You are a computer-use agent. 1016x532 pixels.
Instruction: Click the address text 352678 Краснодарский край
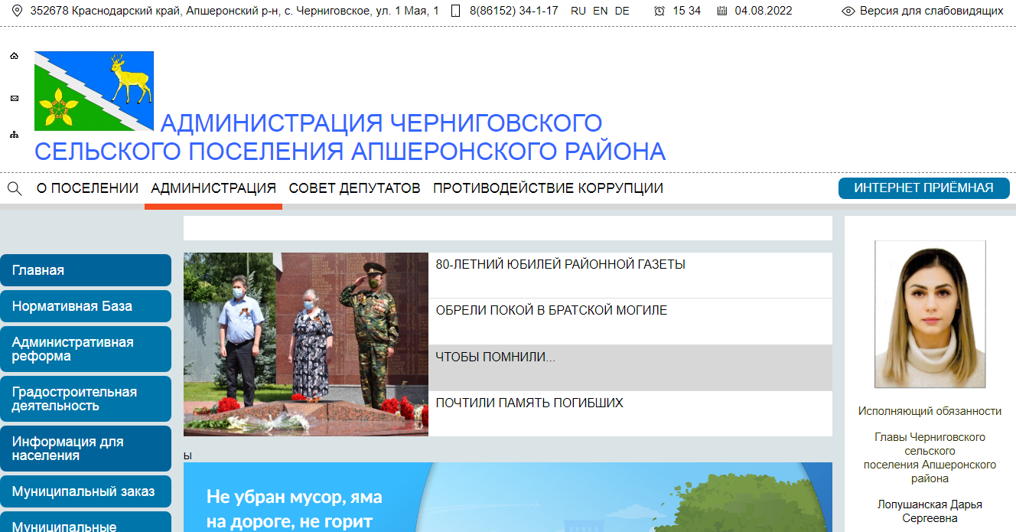pos(234,11)
